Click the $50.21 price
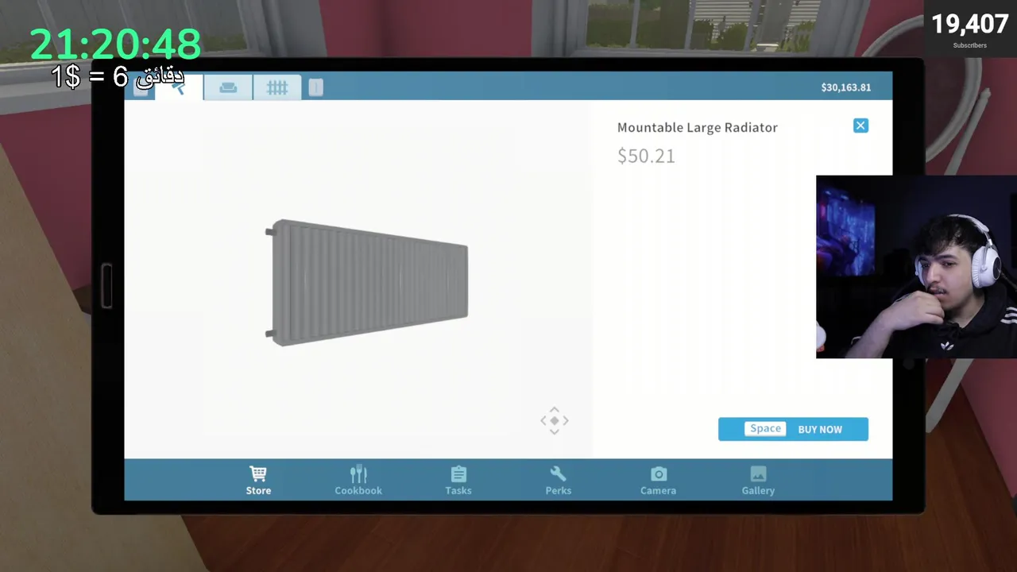Screen dimensions: 1017x572 [646, 156]
